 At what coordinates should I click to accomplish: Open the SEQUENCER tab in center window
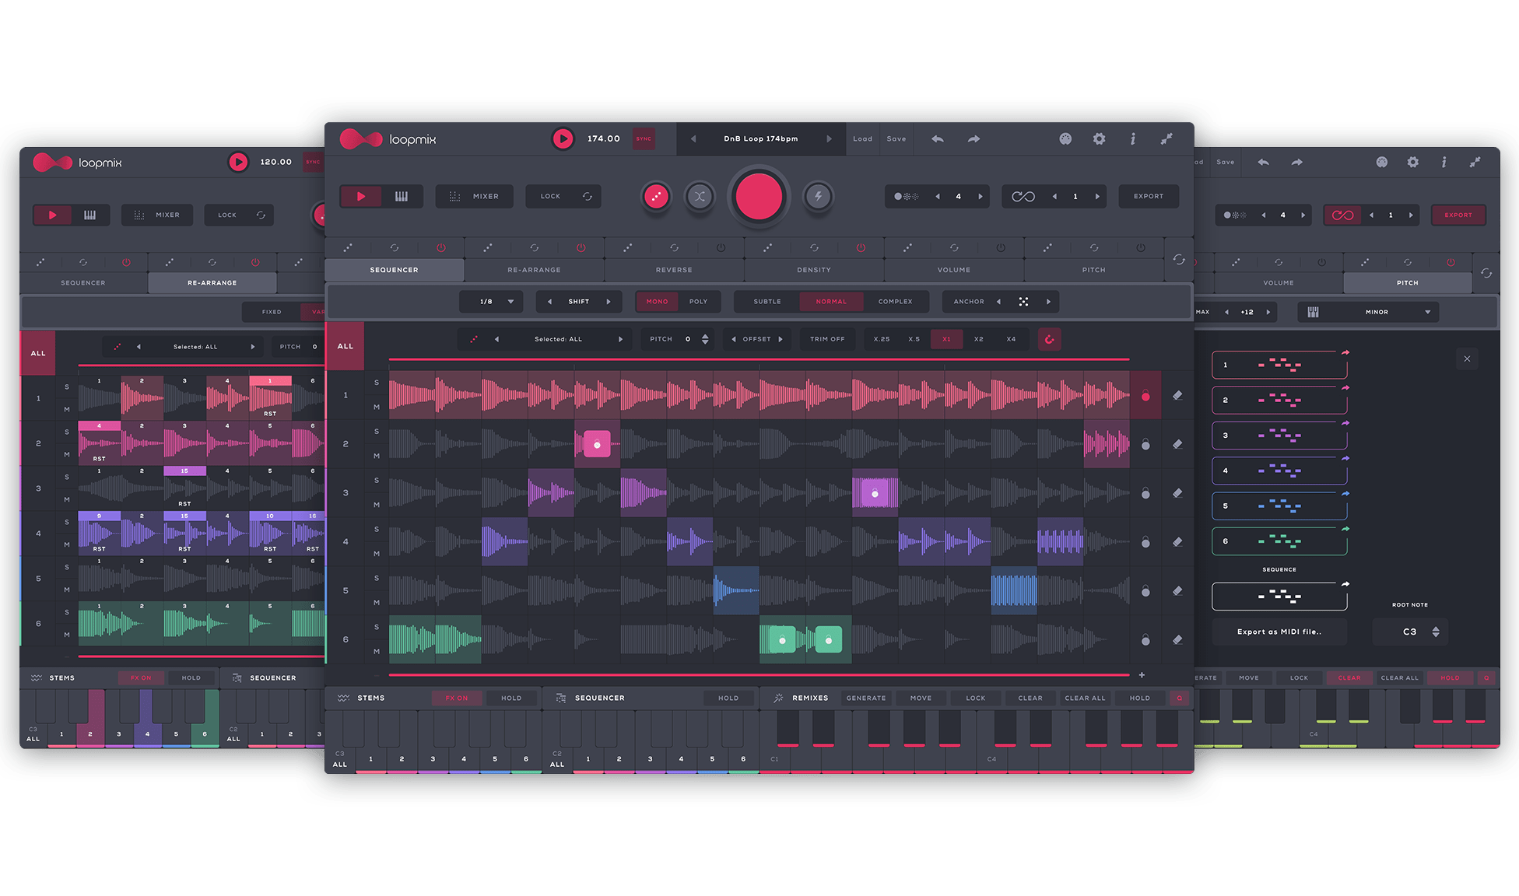(394, 270)
